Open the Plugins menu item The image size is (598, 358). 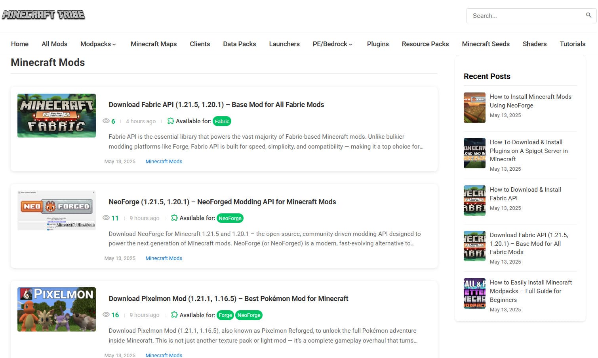coord(378,44)
